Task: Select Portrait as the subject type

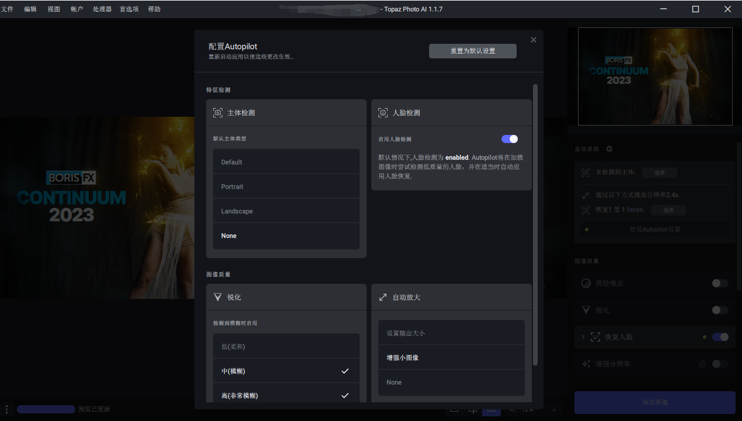Action: [x=286, y=186]
